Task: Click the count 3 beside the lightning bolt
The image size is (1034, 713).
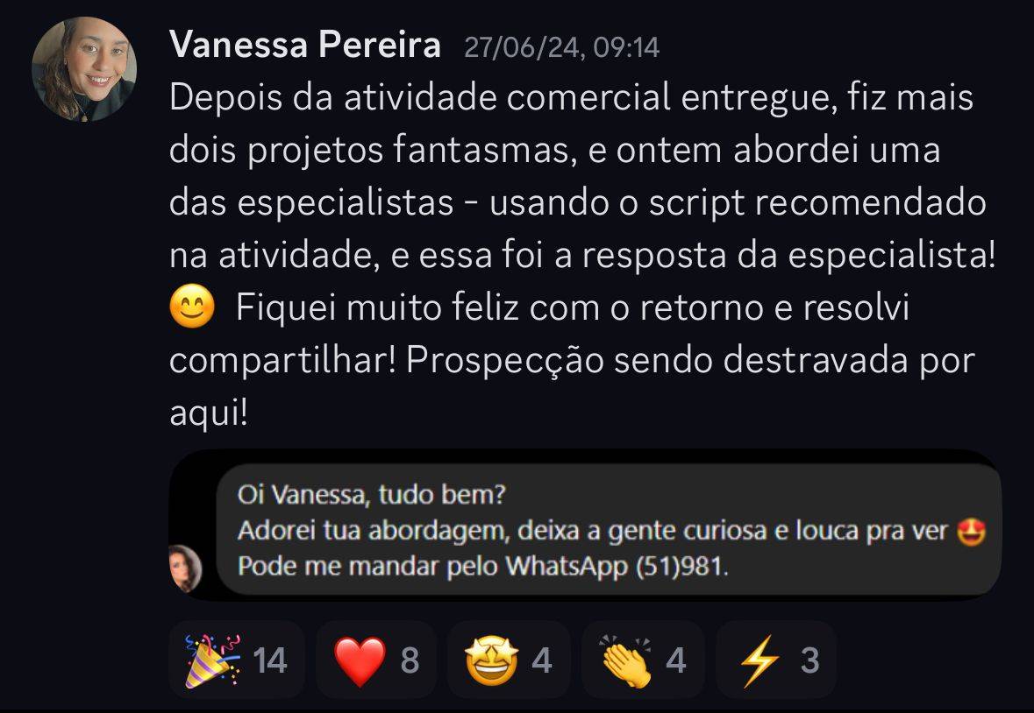Action: coord(809,660)
